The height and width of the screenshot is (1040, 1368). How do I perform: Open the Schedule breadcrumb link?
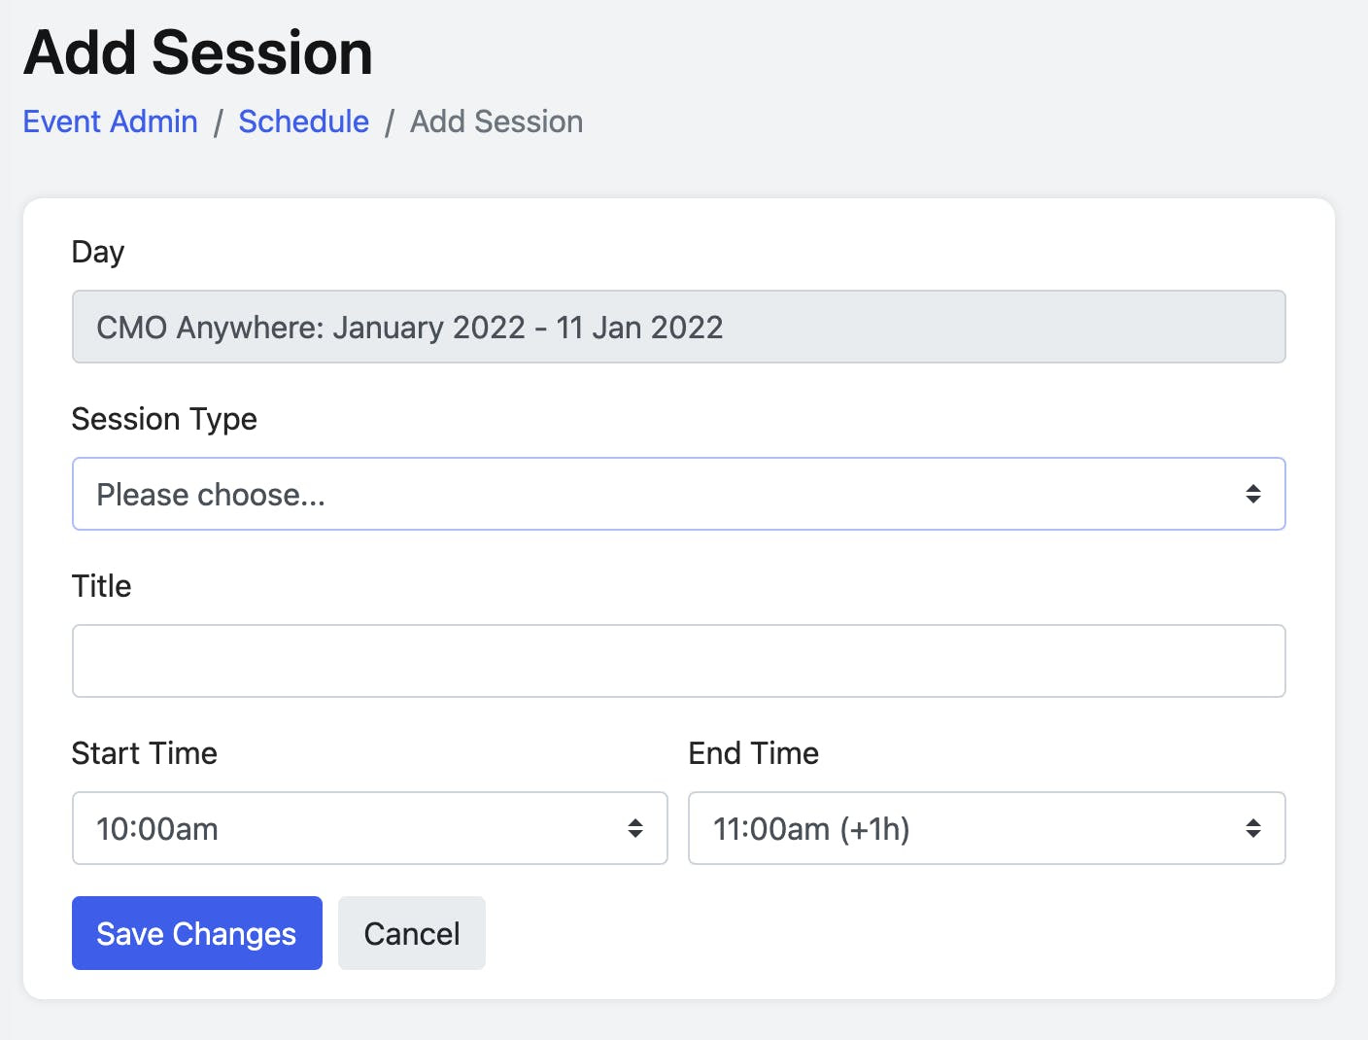click(303, 121)
